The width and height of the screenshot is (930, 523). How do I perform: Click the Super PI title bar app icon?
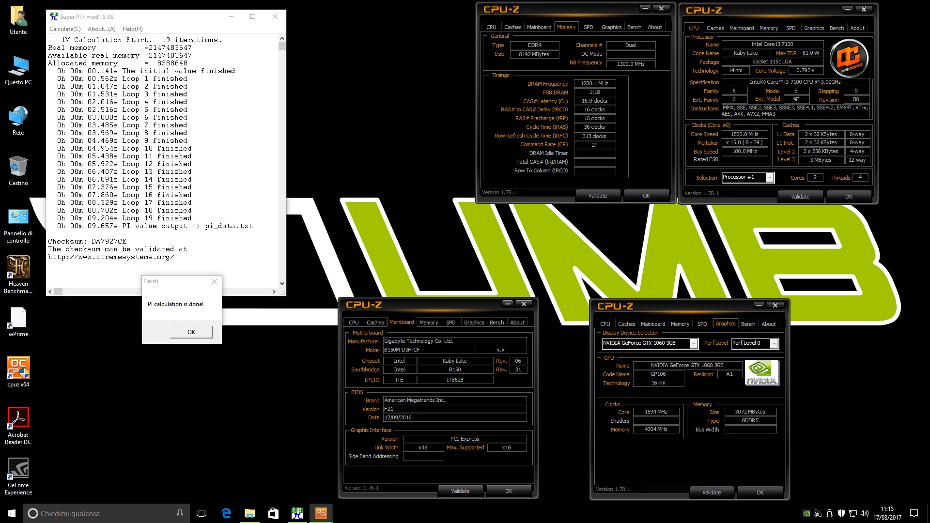click(x=54, y=16)
